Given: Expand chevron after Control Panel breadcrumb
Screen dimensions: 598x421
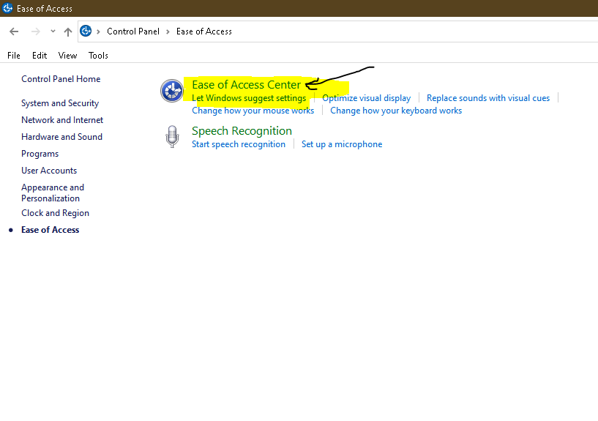Looking at the screenshot, I should pos(168,31).
